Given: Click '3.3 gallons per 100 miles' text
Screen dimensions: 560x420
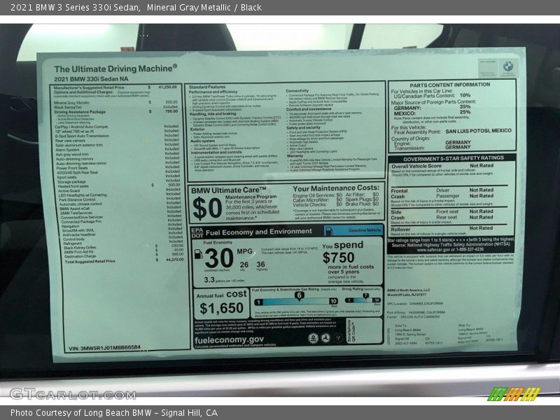Looking at the screenshot, I should pos(224,280).
